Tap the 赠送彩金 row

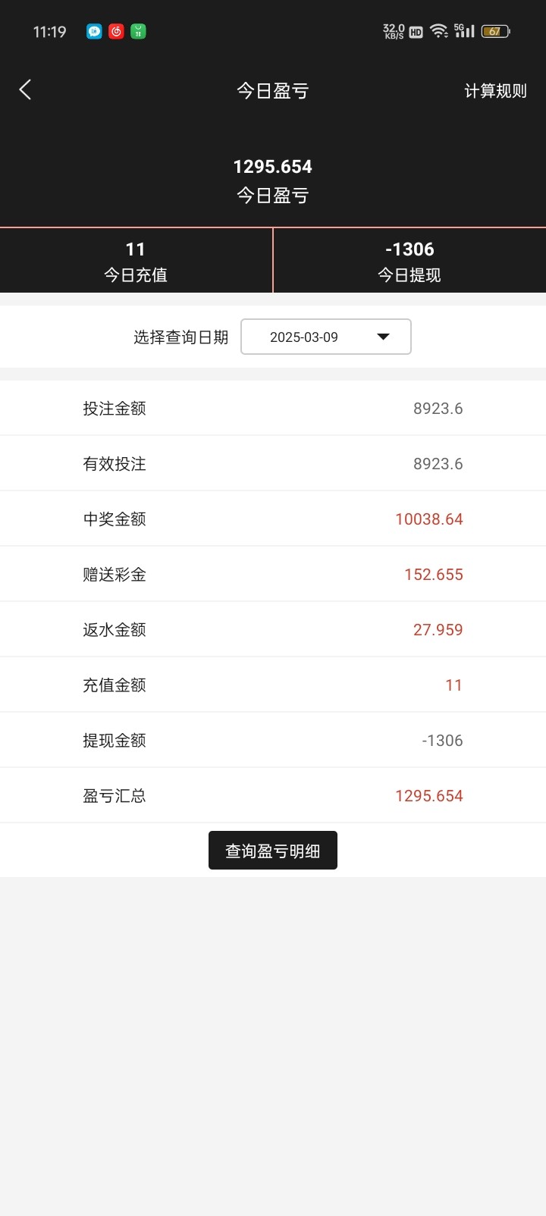pyautogui.click(x=273, y=574)
